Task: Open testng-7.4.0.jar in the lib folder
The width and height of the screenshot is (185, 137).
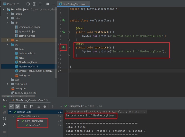Action: point(27,36)
